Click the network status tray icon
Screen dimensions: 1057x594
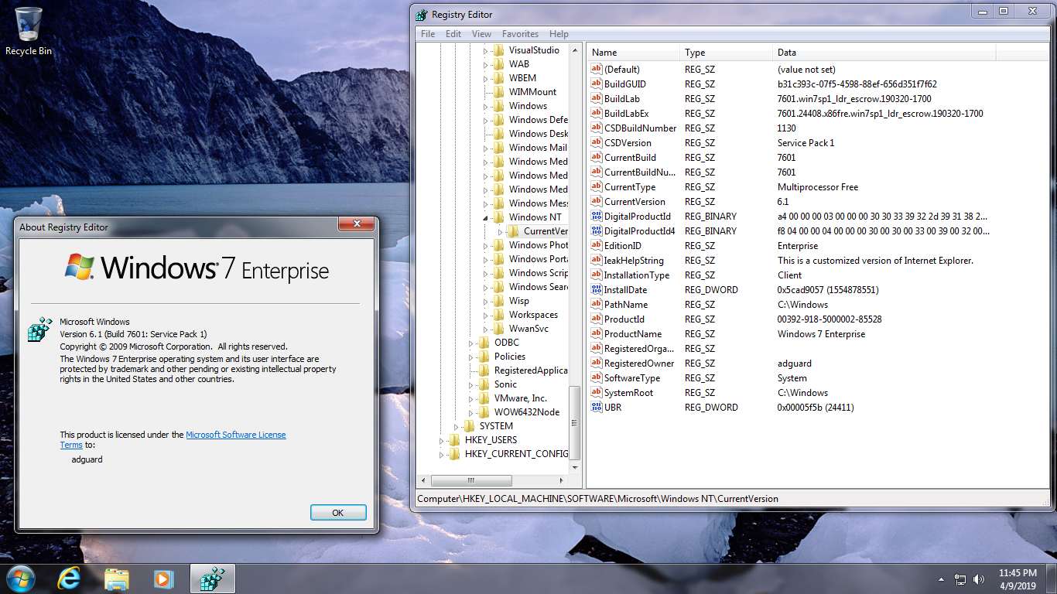960,579
